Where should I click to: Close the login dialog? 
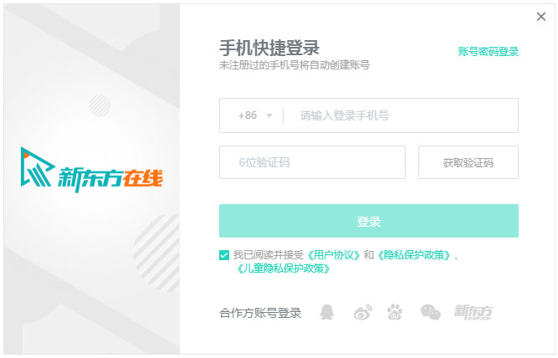click(x=540, y=16)
